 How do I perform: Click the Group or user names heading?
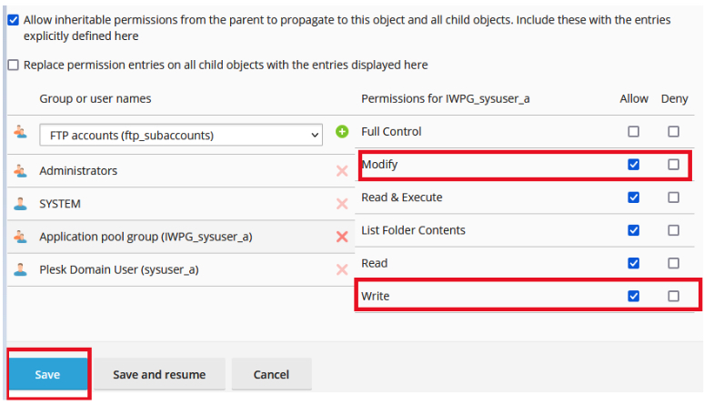(x=96, y=99)
